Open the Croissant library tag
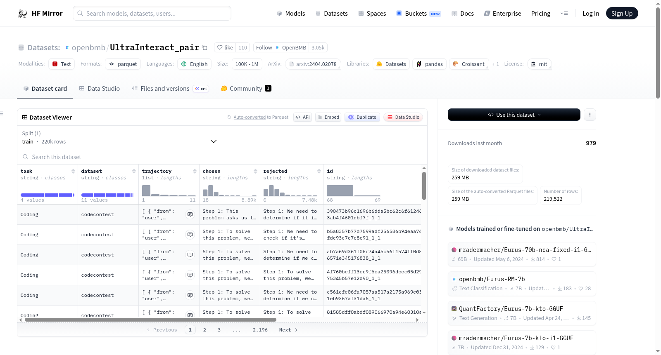 (x=469, y=64)
